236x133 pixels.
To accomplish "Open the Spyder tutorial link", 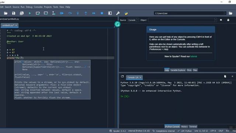I will (x=194, y=57).
